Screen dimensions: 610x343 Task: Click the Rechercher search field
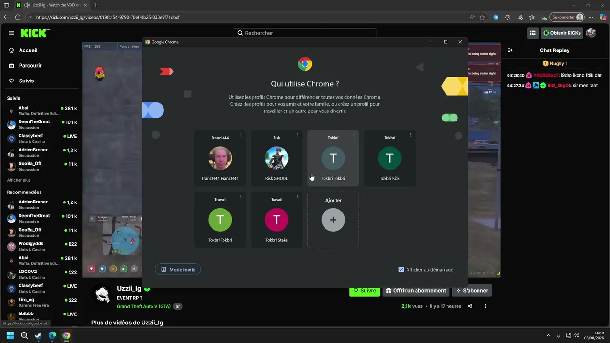tap(305, 33)
